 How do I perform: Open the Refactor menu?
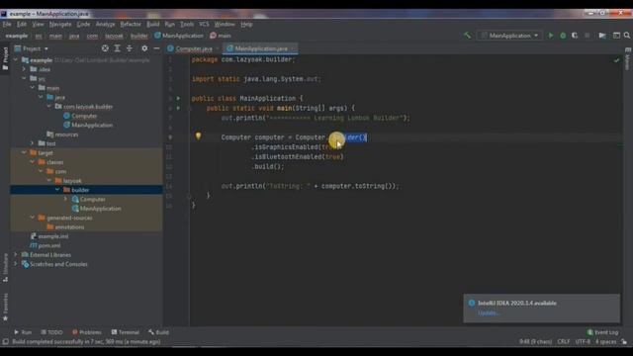click(131, 24)
